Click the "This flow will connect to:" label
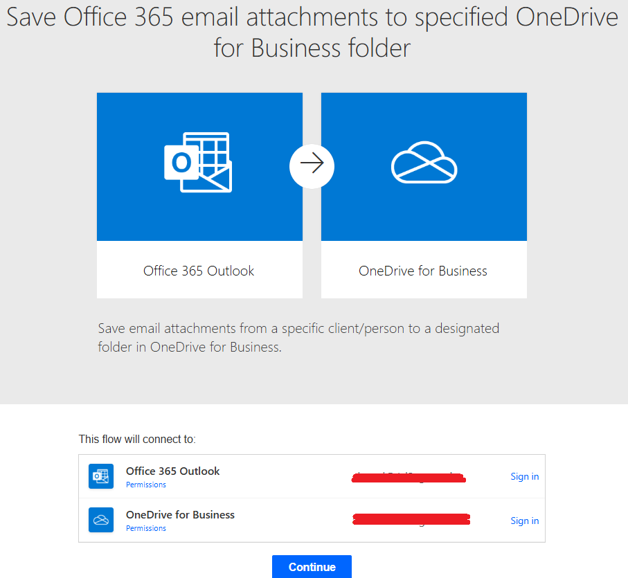 [137, 439]
